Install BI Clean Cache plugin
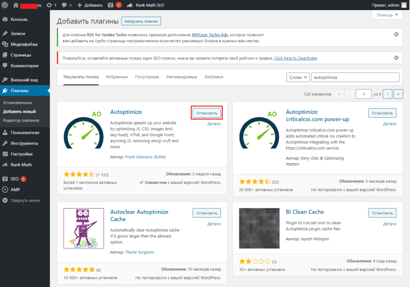 click(382, 213)
